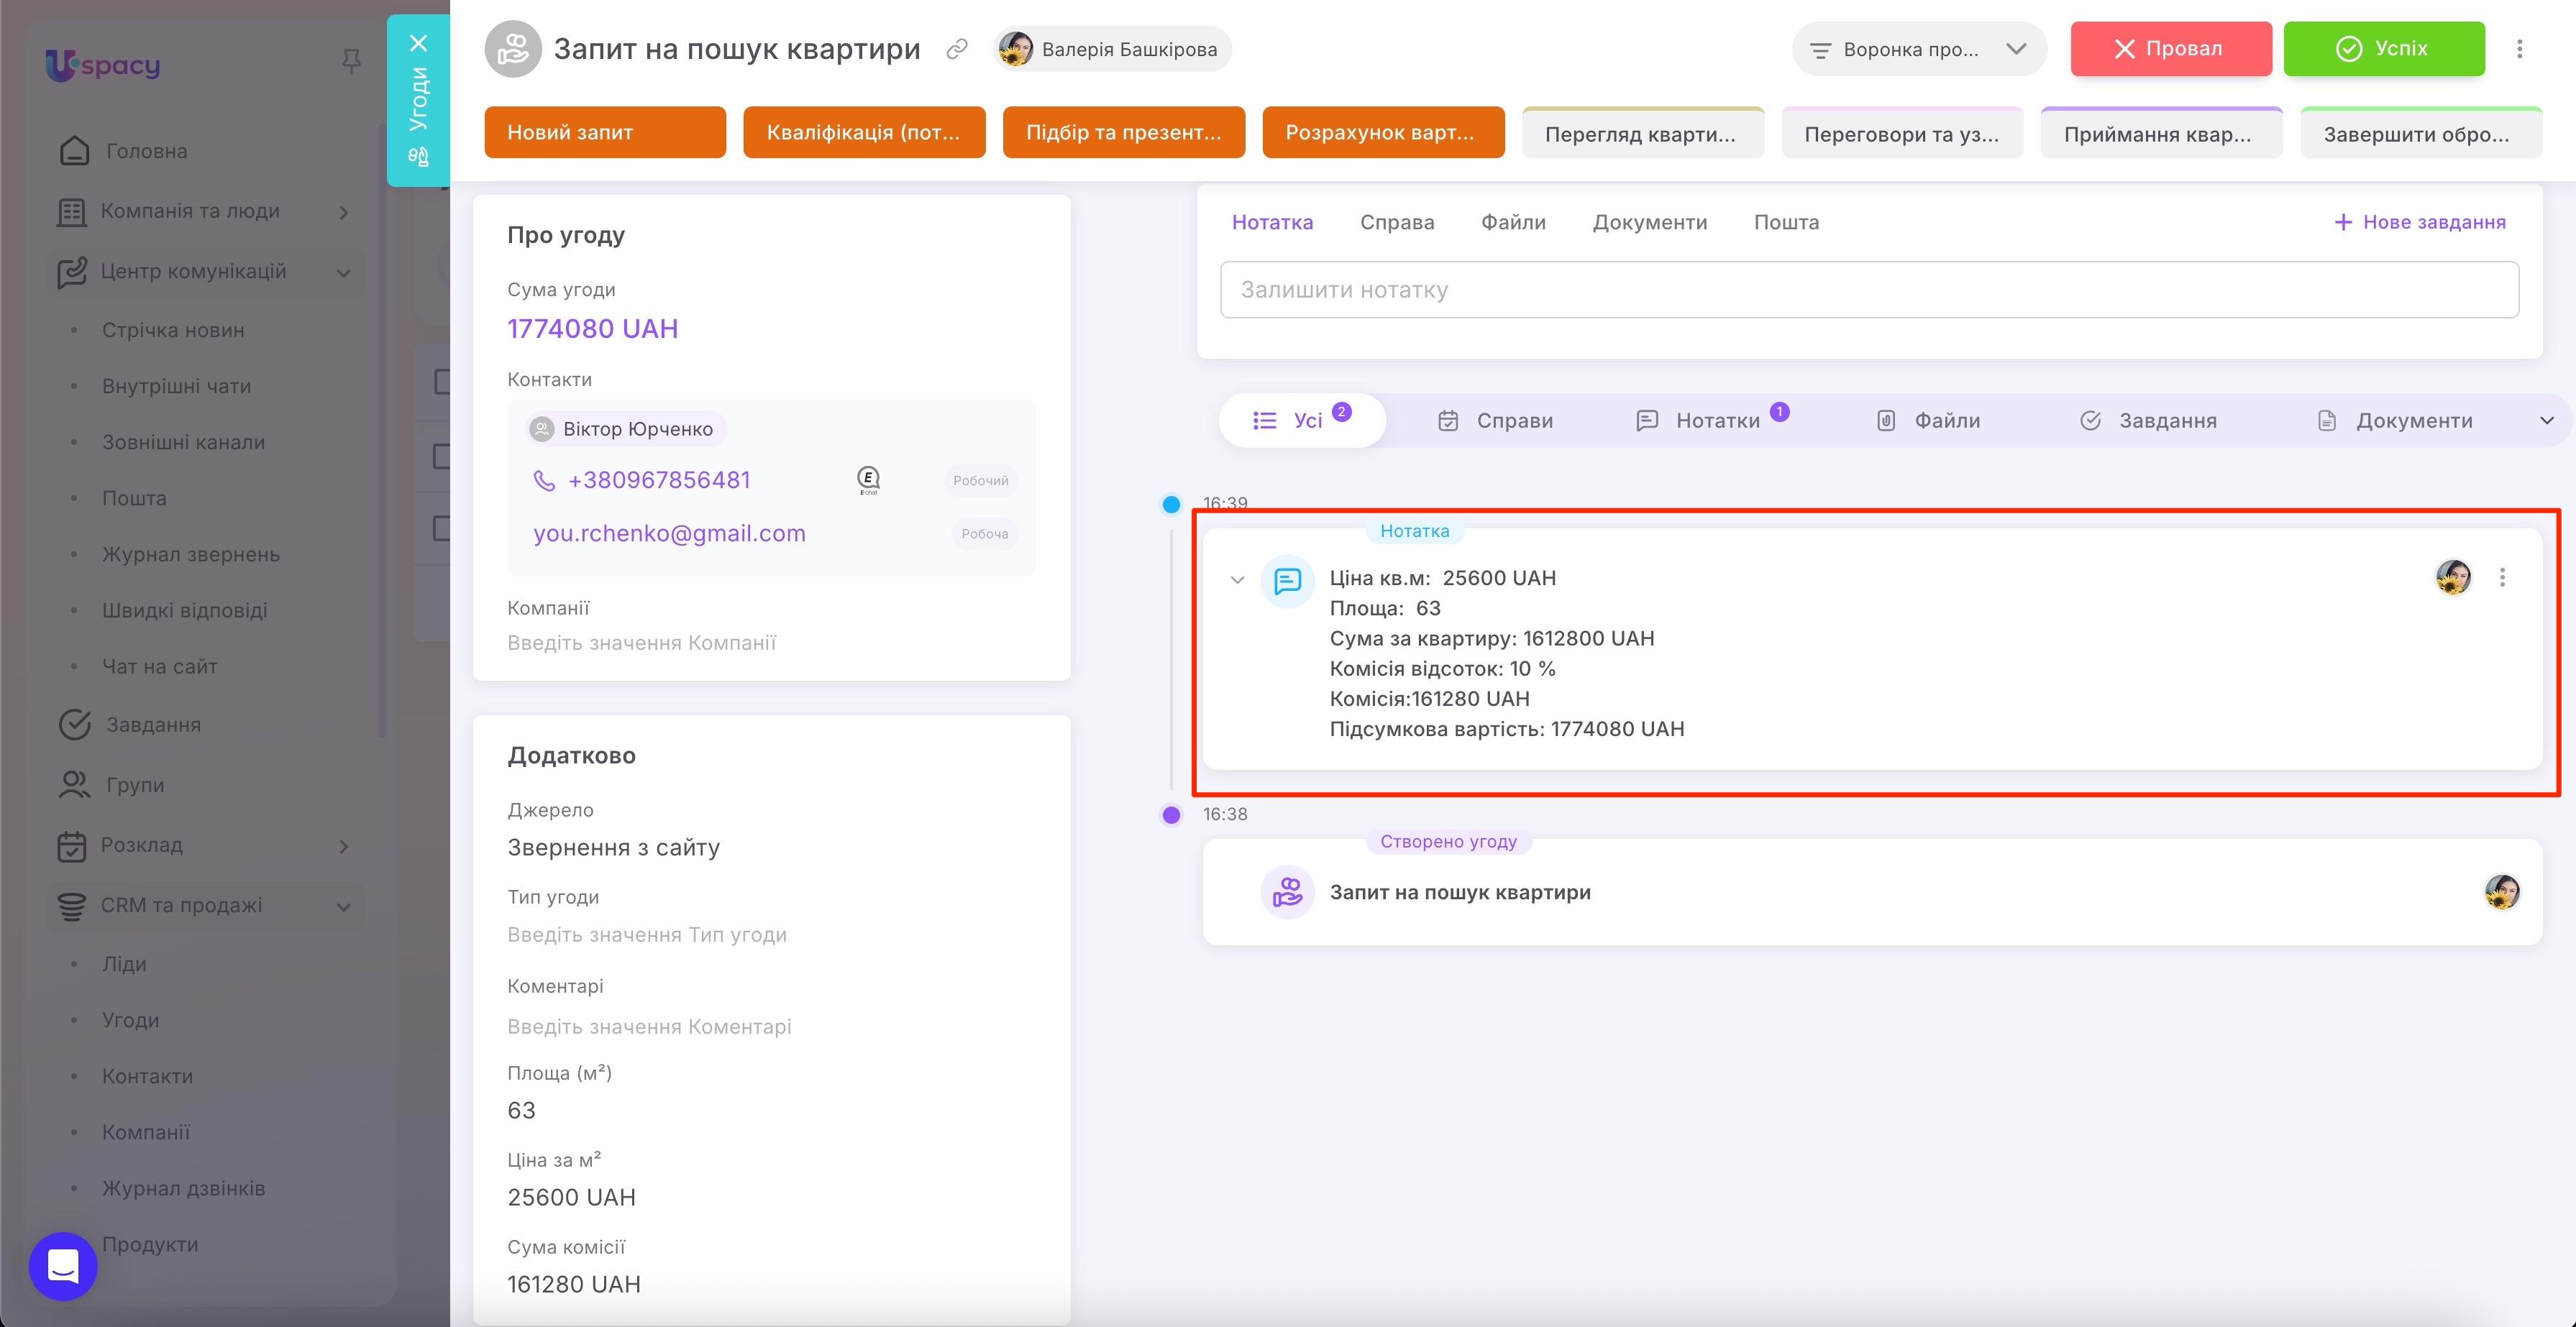
Task: Pin the sidebar with pushpin icon
Action: [x=351, y=62]
